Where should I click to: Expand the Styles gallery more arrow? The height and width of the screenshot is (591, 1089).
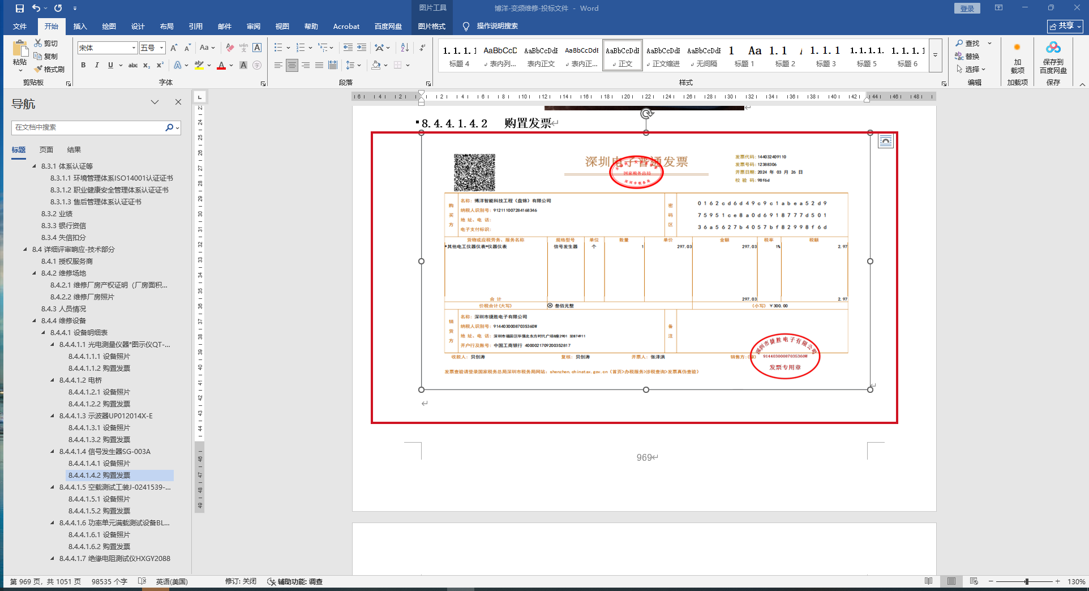click(935, 55)
